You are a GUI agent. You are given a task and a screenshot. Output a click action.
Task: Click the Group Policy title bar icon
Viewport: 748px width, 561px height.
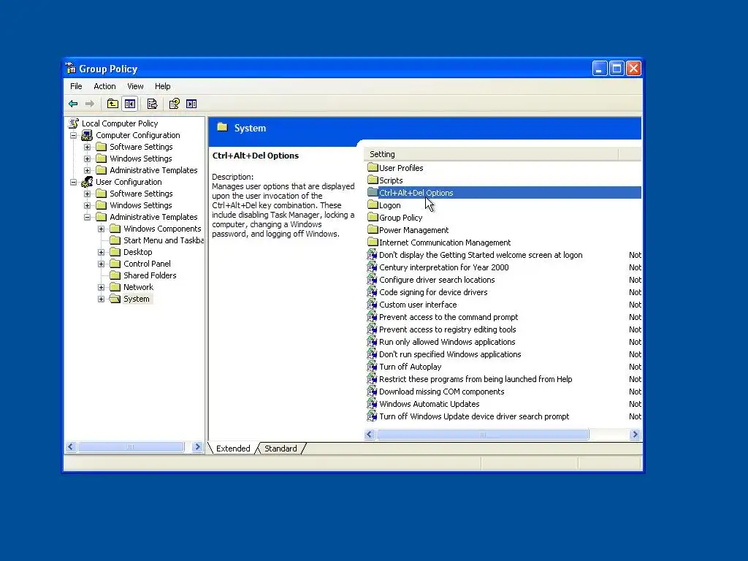pos(71,68)
